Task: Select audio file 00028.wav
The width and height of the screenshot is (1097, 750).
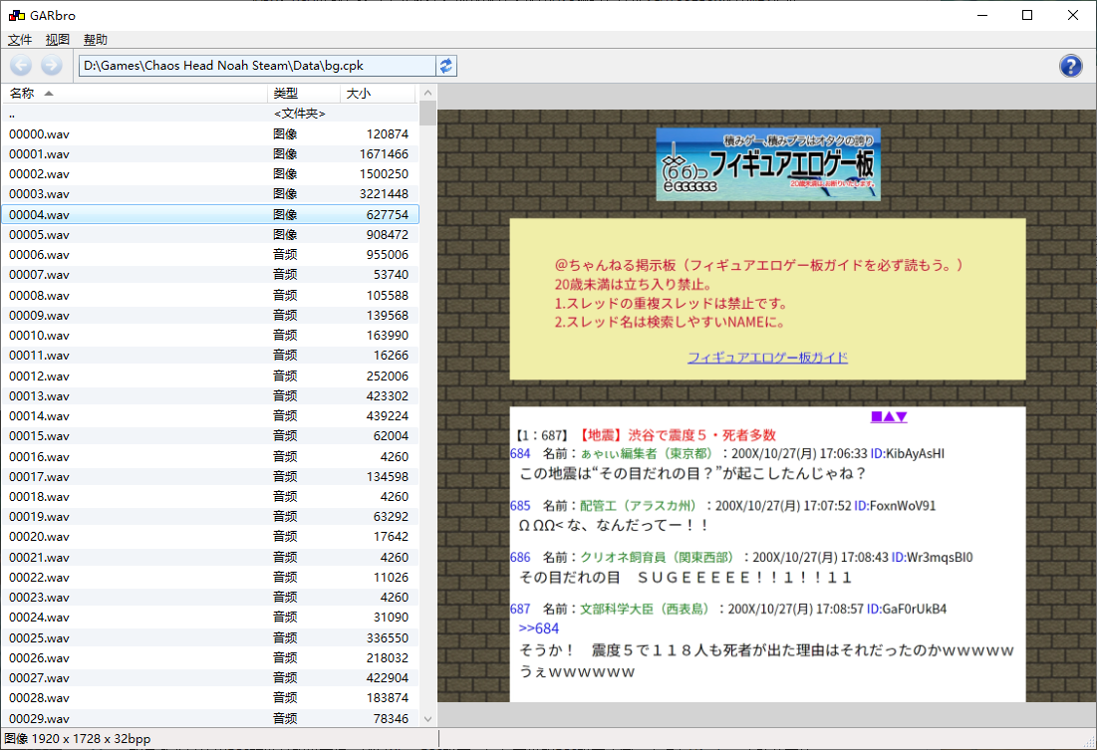Action: (210, 698)
